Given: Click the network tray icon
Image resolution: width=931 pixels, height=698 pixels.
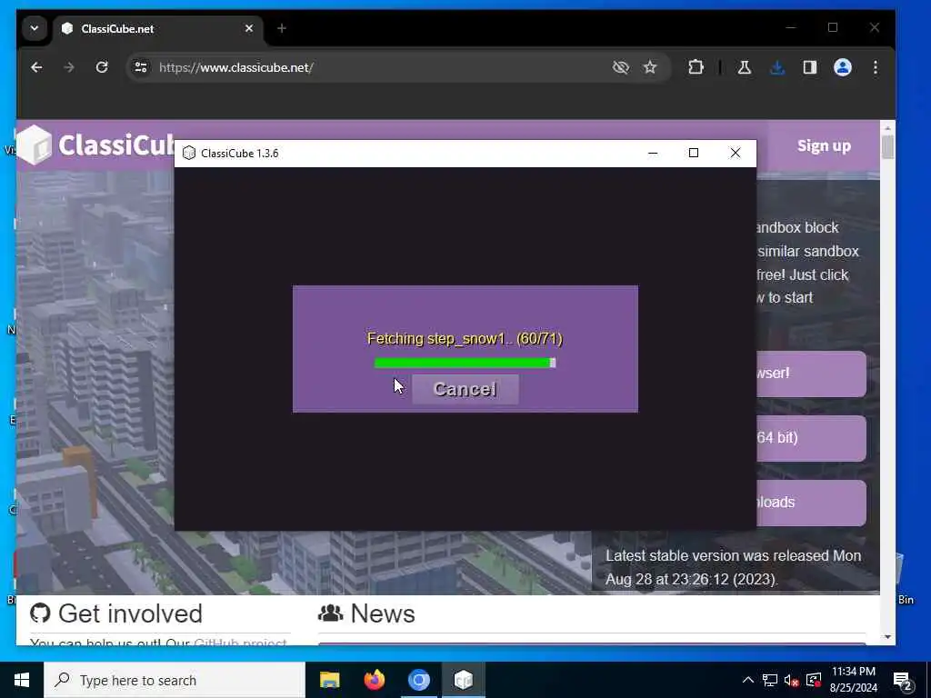Looking at the screenshot, I should 769,680.
